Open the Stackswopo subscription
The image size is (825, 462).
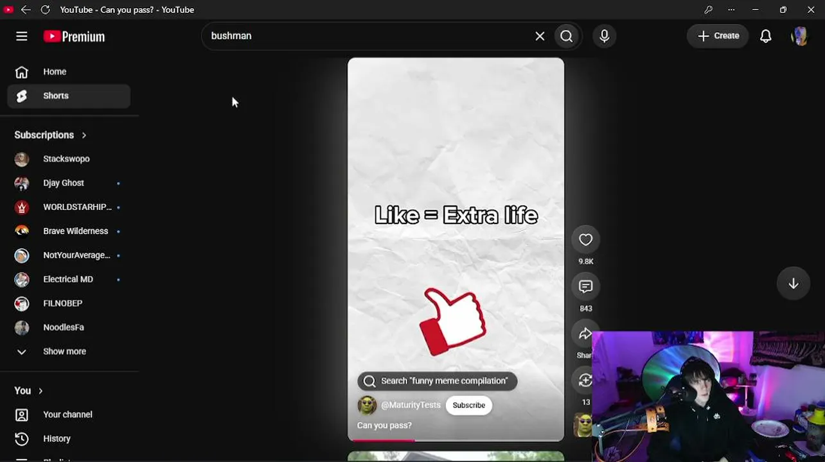click(x=69, y=159)
